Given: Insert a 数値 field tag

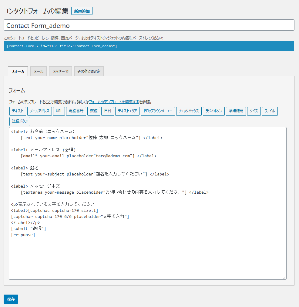Looking at the screenshot, I should point(94,111).
